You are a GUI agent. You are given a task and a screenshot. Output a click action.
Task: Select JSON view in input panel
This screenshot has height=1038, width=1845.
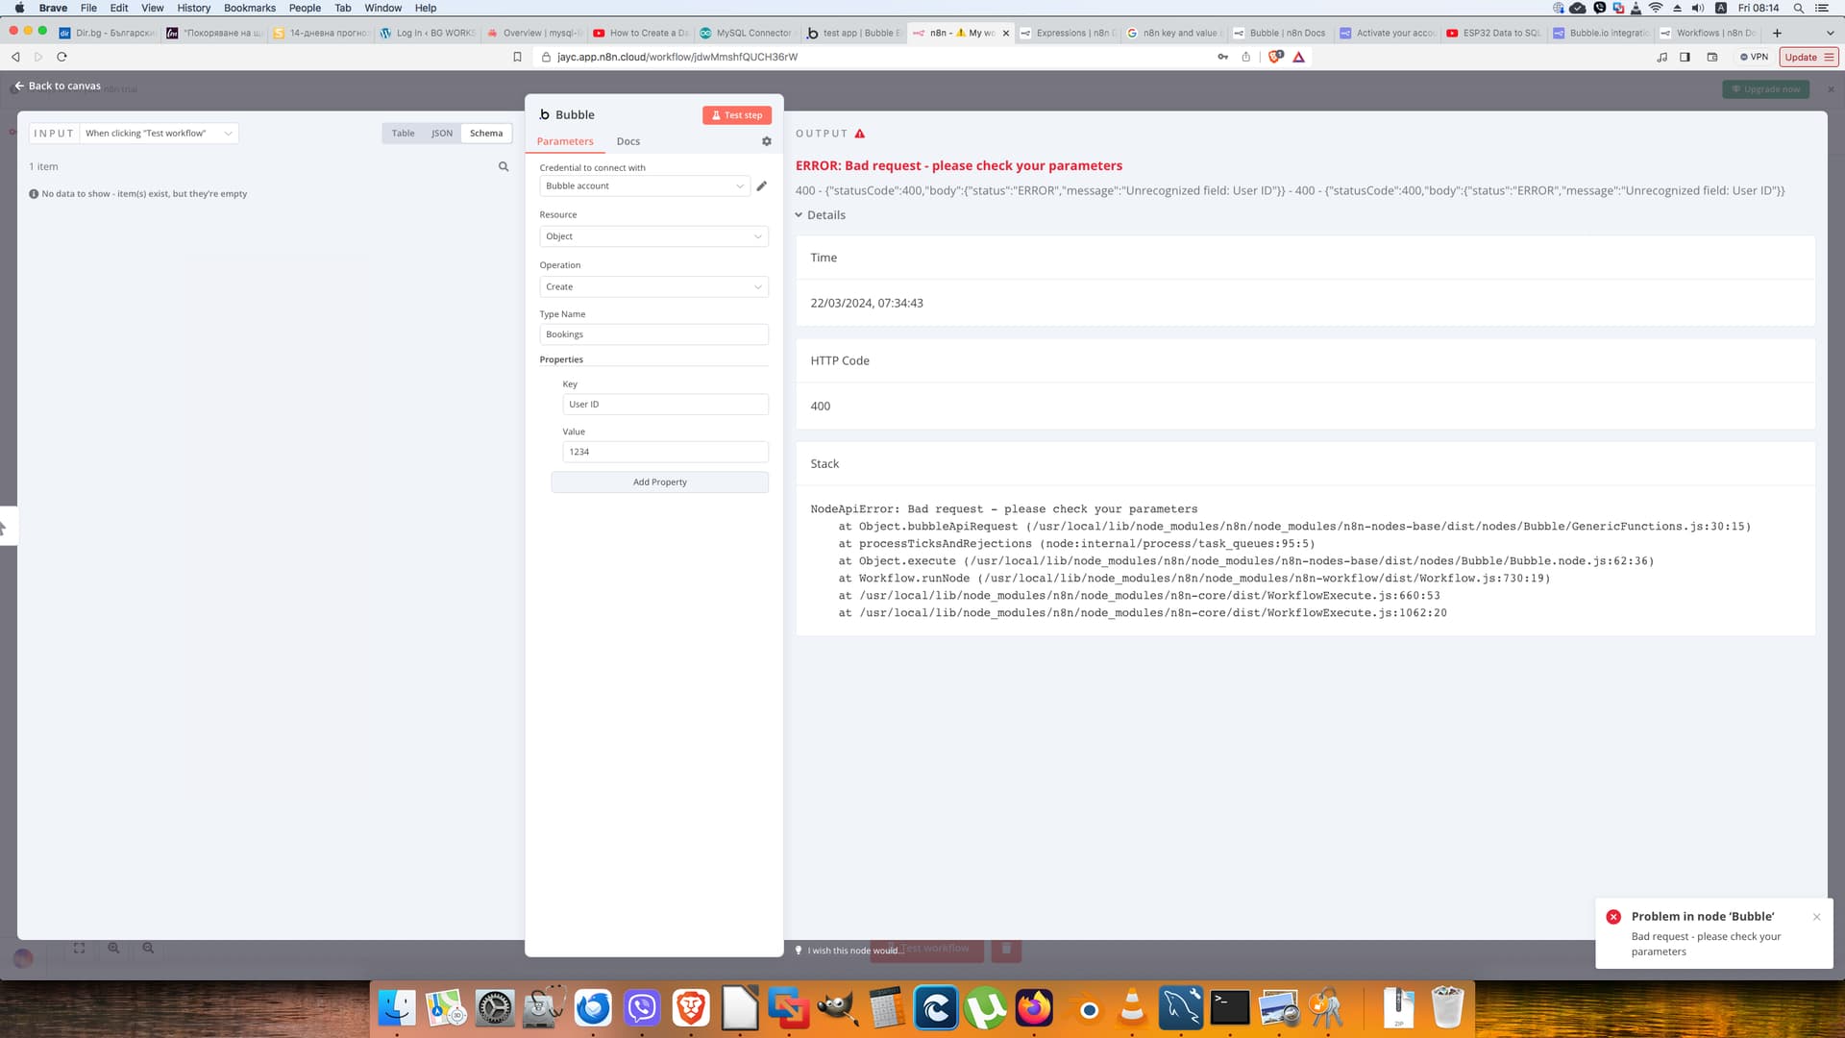442,134
